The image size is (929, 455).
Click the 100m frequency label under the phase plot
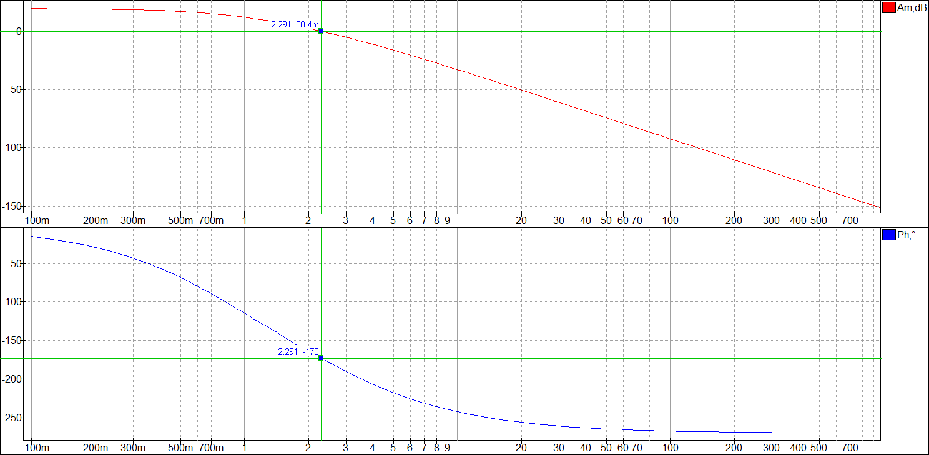[x=37, y=448]
